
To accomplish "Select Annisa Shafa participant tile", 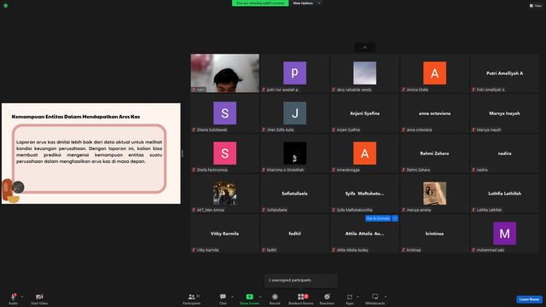I will (434, 73).
